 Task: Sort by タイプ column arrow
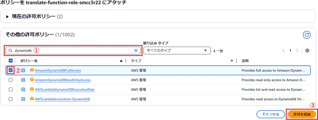coord(232,61)
